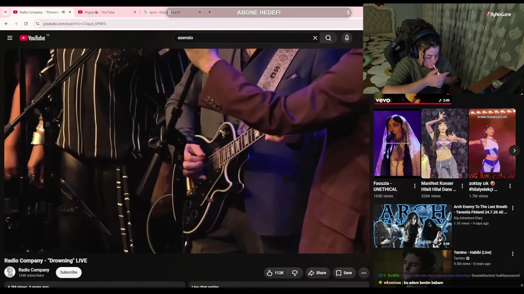The image size is (524, 294).
Task: Reload the YouTube page
Action: [26, 24]
